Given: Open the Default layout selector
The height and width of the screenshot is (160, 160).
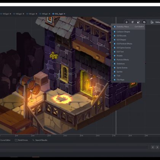Looking at the screenshot, I should pyautogui.click(x=155, y=22).
